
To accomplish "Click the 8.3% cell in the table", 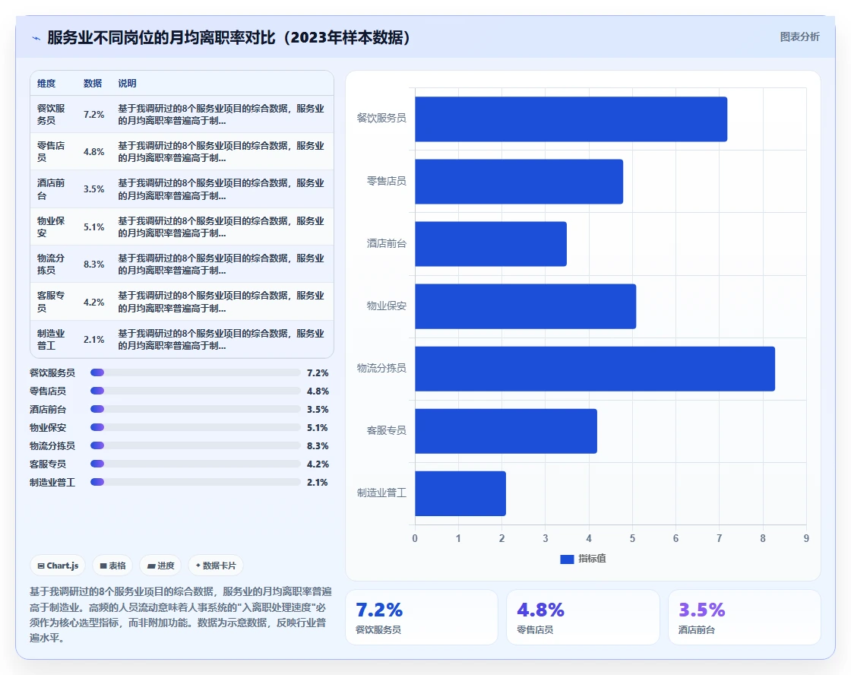I will pos(93,264).
